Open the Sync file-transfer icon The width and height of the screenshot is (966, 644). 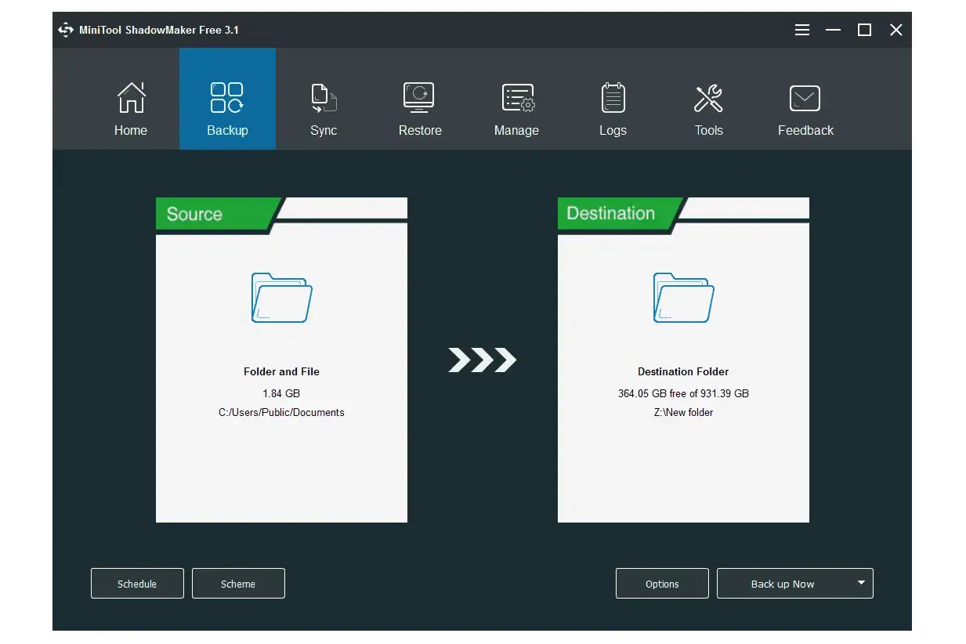(324, 98)
